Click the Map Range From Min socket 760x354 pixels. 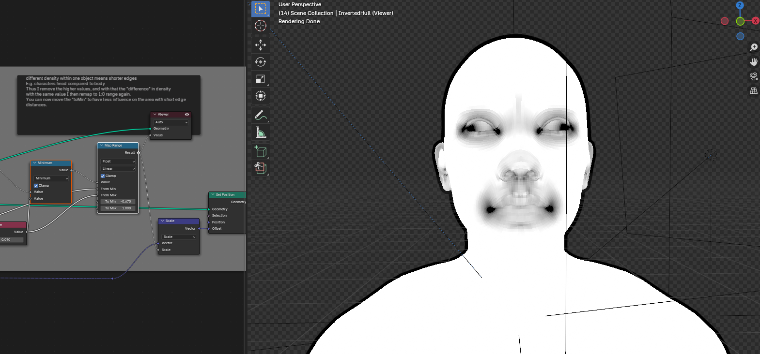[97, 189]
